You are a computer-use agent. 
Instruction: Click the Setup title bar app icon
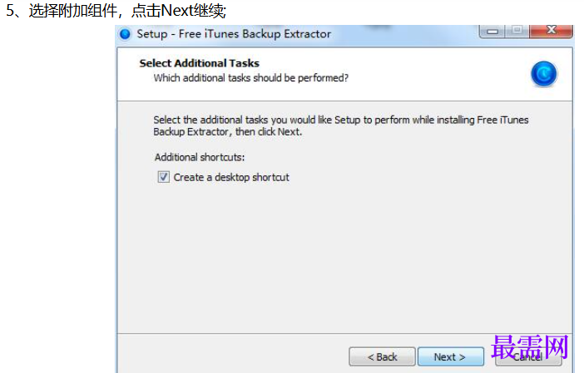[126, 34]
